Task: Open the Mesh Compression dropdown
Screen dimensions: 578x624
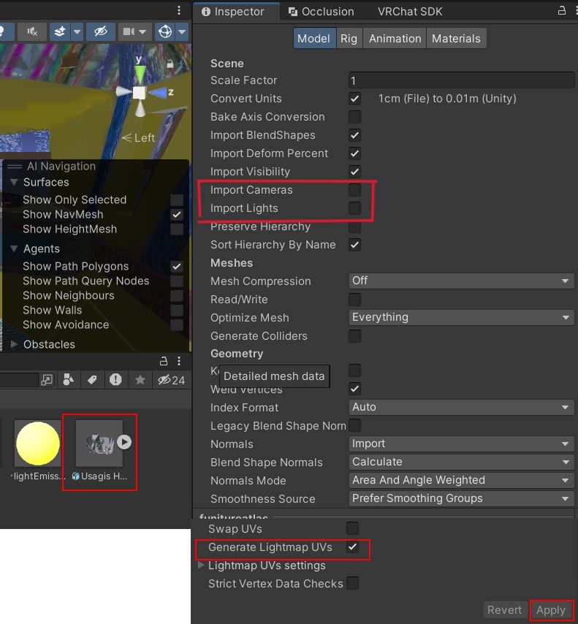Action: [x=461, y=281]
